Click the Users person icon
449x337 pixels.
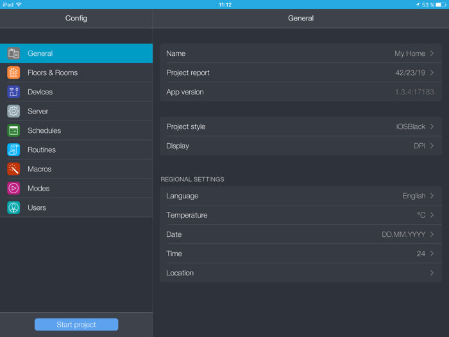tap(13, 207)
